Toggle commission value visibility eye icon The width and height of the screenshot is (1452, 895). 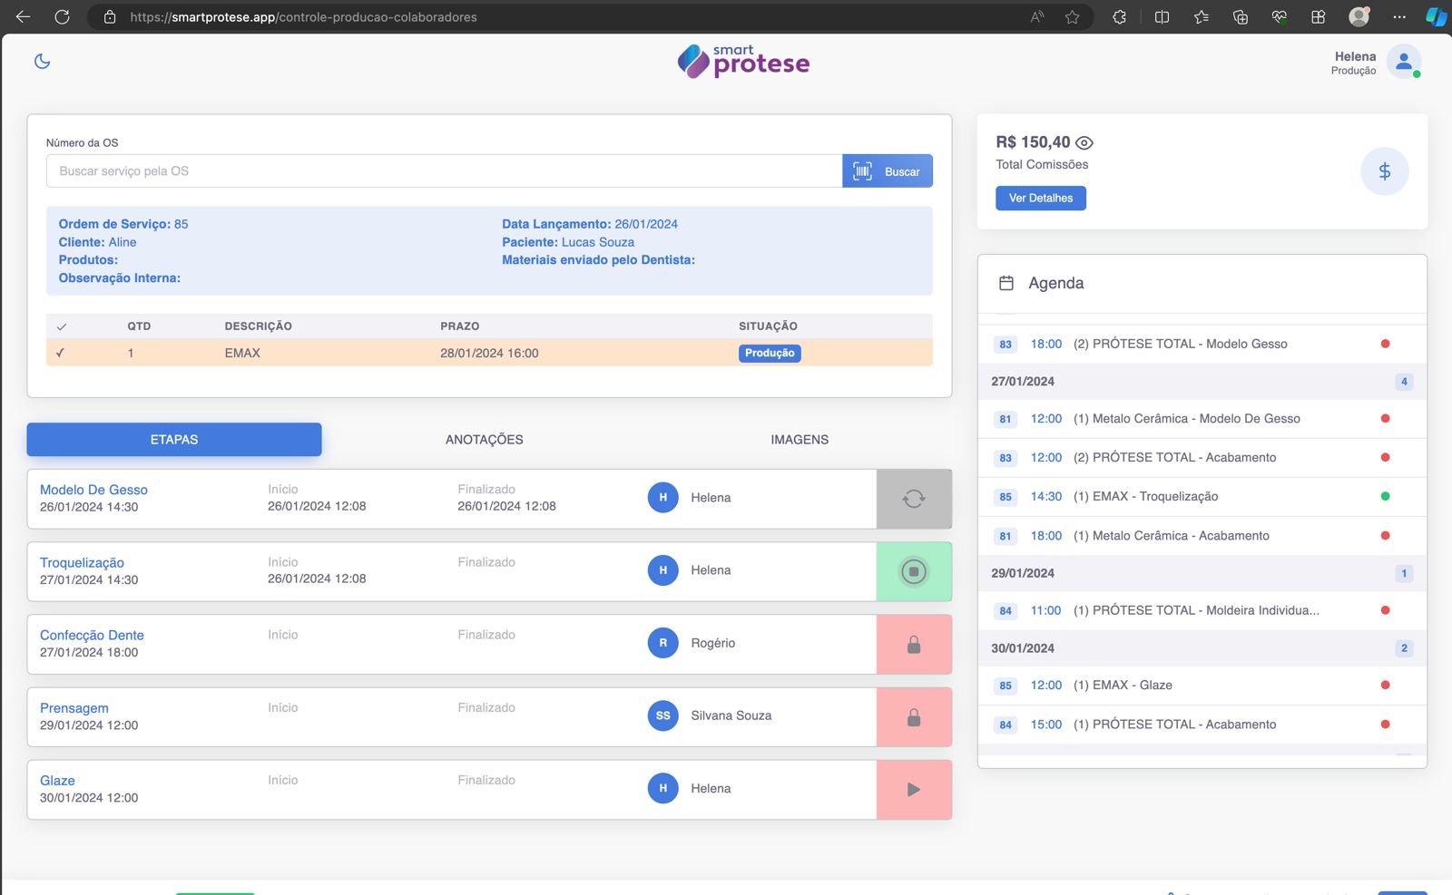pyautogui.click(x=1084, y=142)
